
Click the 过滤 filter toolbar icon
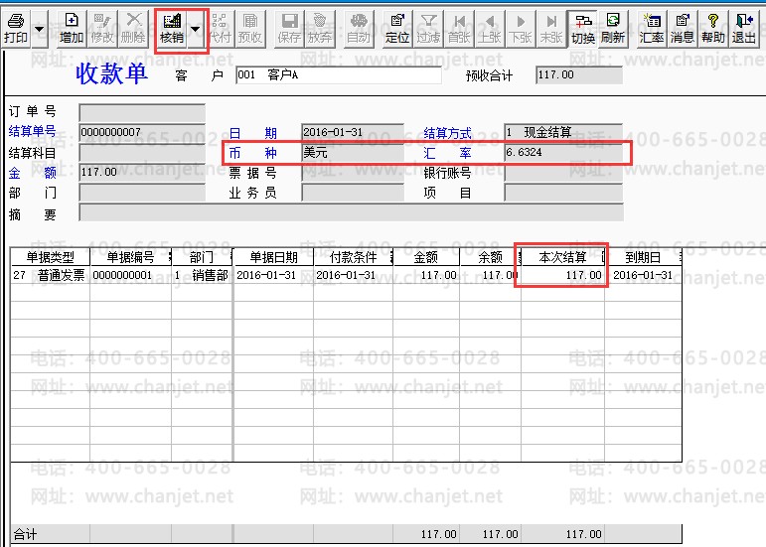[x=428, y=29]
